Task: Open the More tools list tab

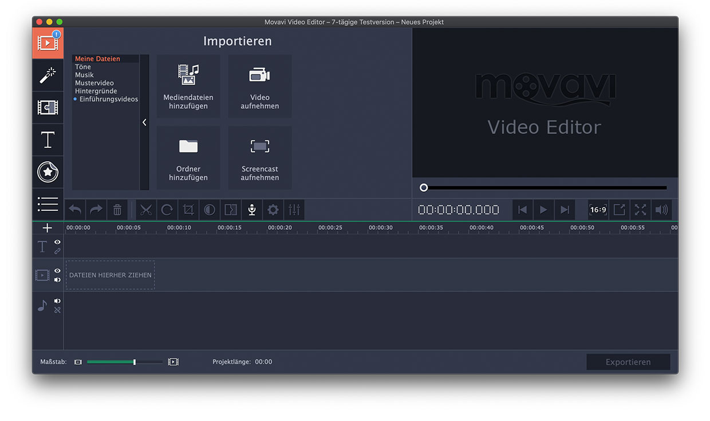Action: tap(48, 204)
